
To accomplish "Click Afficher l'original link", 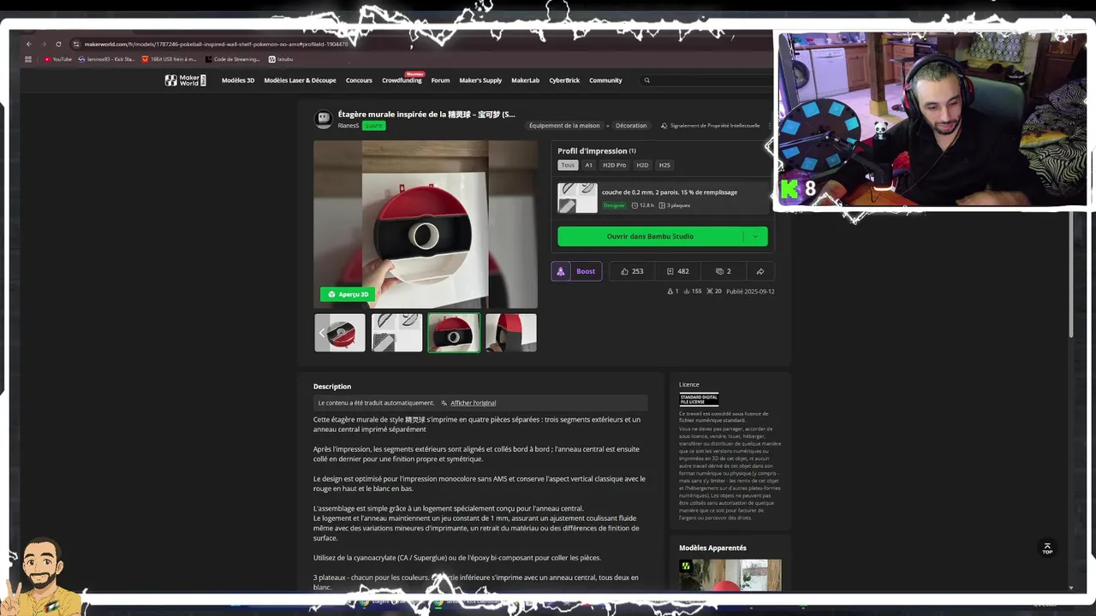I will (x=474, y=403).
